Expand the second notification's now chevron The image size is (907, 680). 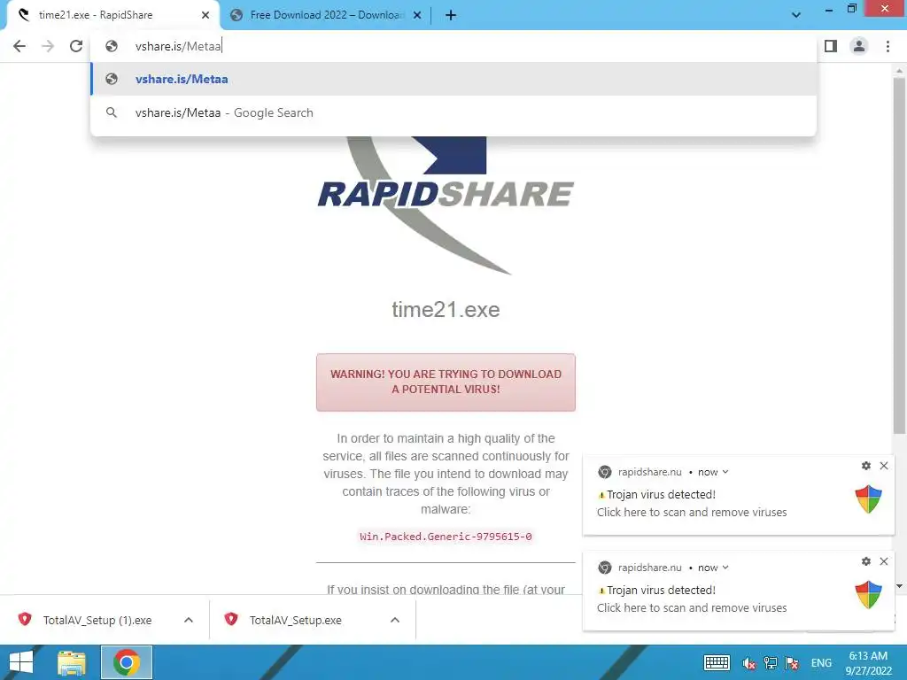tap(725, 568)
